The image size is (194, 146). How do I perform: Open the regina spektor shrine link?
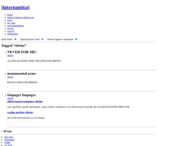click(20, 112)
